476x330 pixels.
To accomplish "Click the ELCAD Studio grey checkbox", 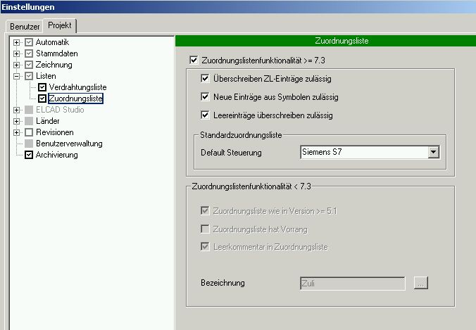I will [x=29, y=110].
